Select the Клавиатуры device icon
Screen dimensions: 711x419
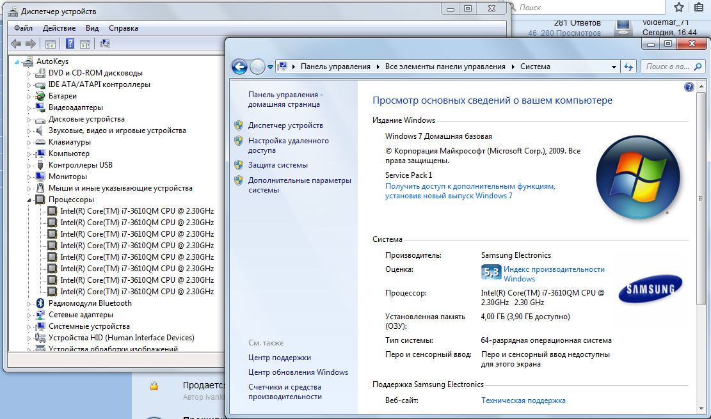coord(40,142)
